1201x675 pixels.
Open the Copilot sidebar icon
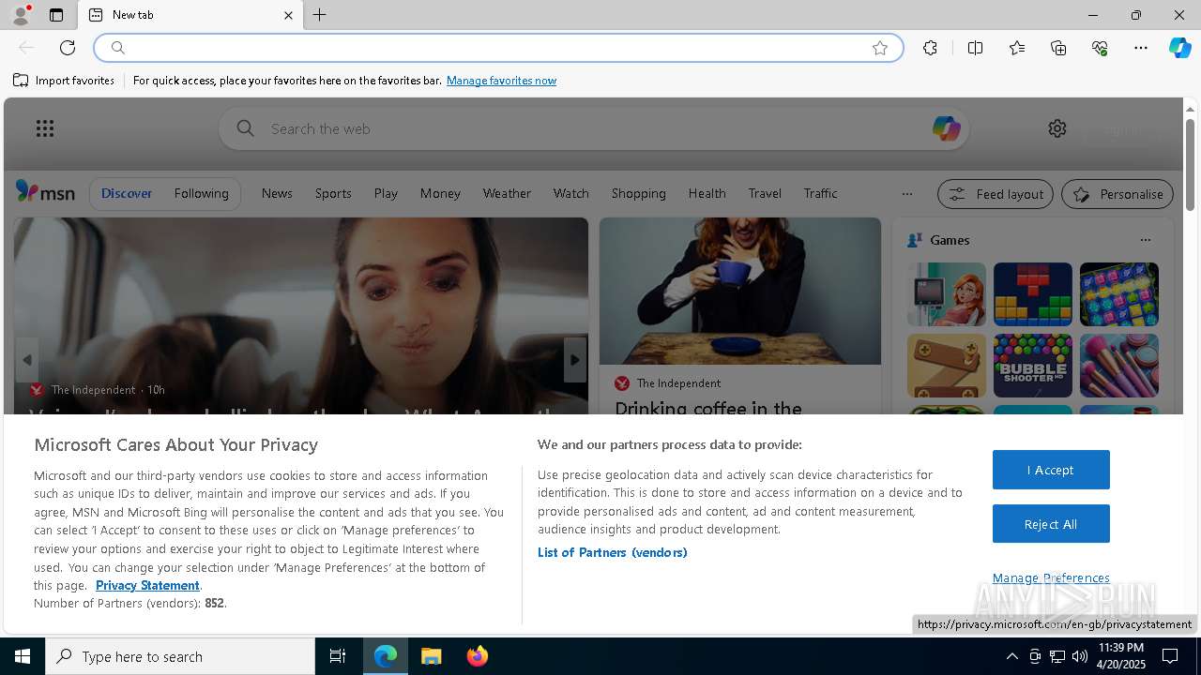(1179, 48)
